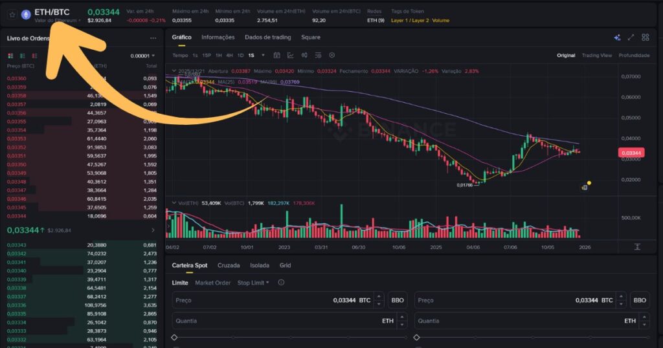The image size is (663, 348).
Task: Open the order book three-dot menu
Action: pyautogui.click(x=153, y=38)
